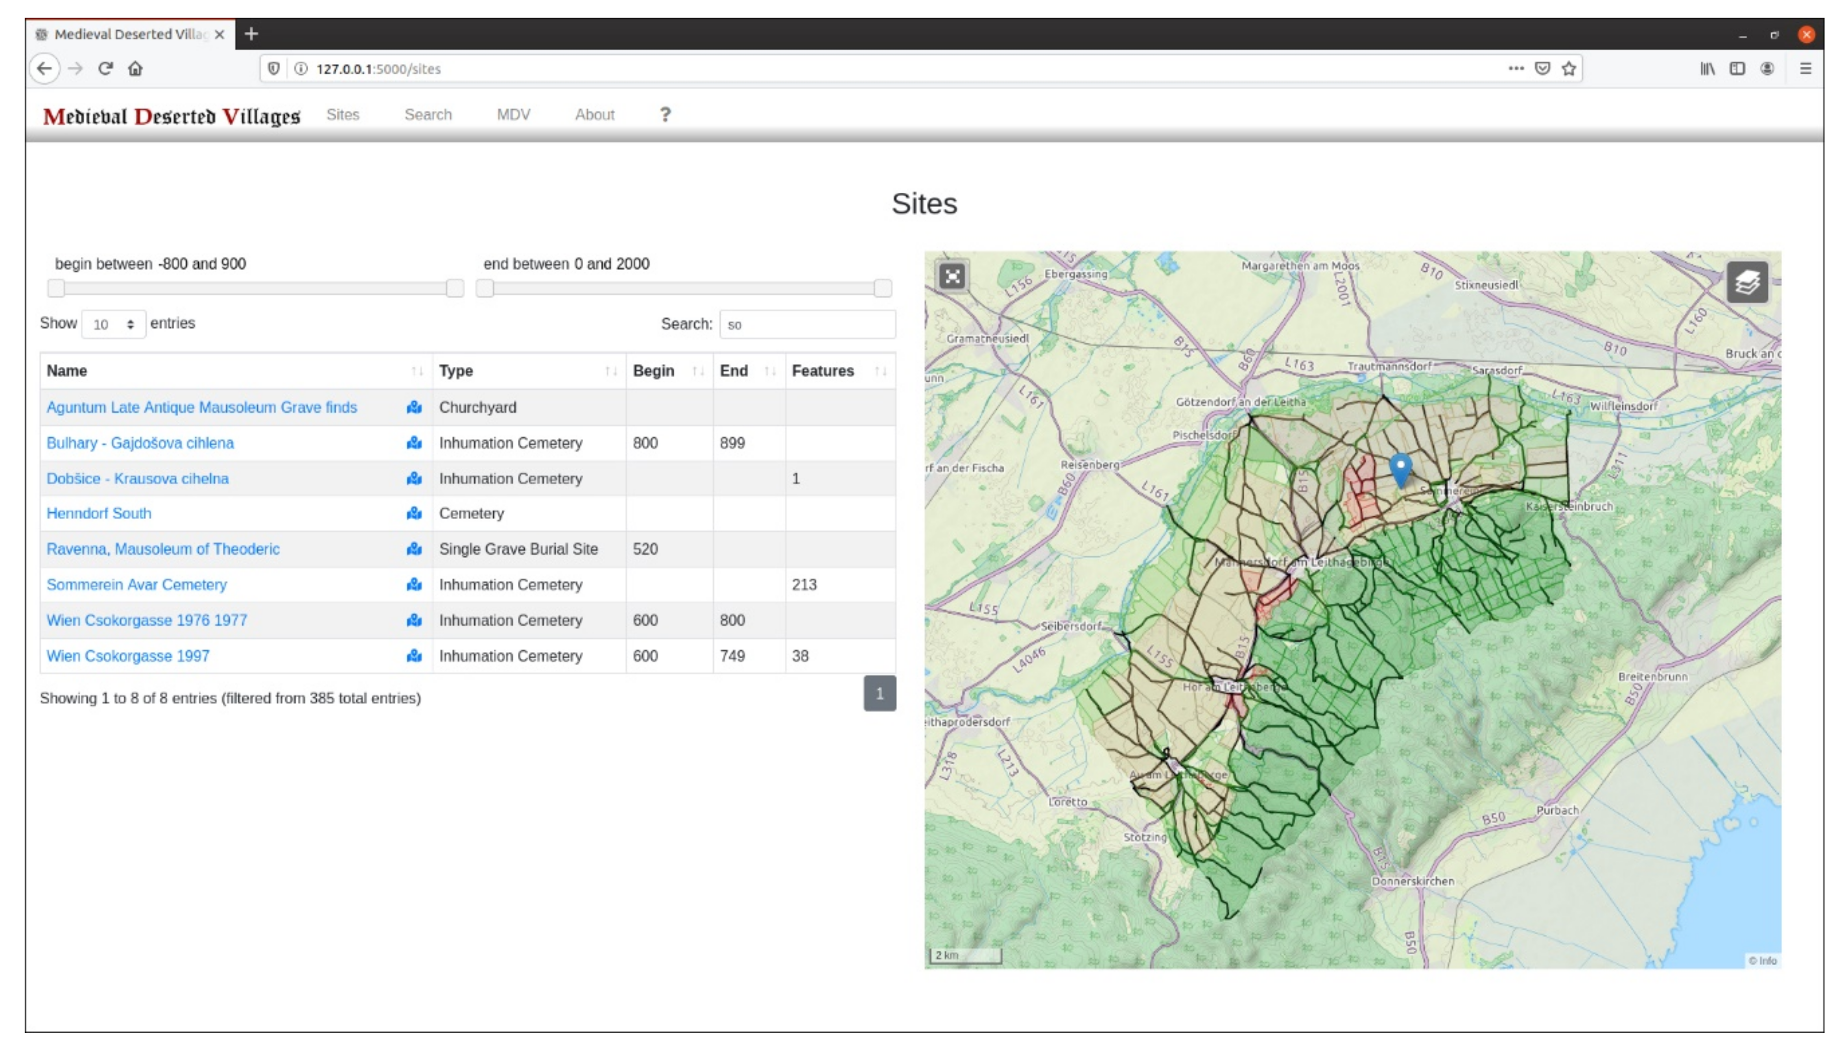Click the table Search input field
1847x1060 pixels.
806,324
